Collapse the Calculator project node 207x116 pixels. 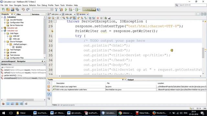point(2,17)
